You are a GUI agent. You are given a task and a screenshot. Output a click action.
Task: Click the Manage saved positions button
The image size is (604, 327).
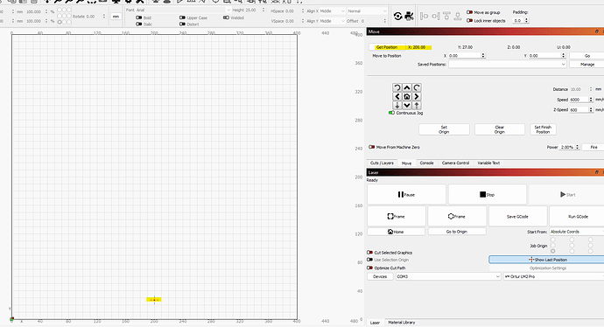click(x=587, y=64)
